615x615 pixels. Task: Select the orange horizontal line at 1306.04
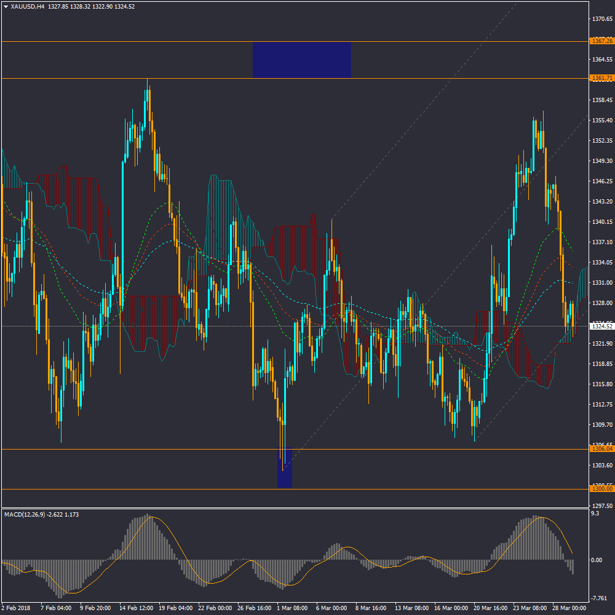184,449
